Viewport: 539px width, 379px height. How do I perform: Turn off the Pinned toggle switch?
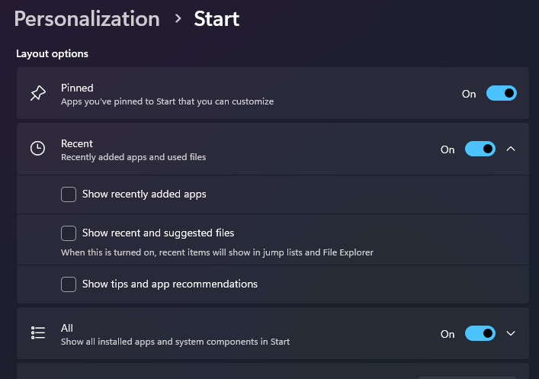tap(501, 93)
